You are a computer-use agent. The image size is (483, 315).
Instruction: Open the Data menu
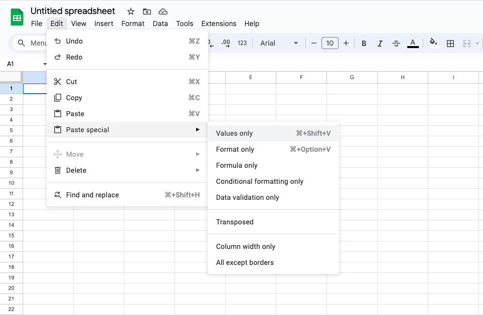(160, 24)
